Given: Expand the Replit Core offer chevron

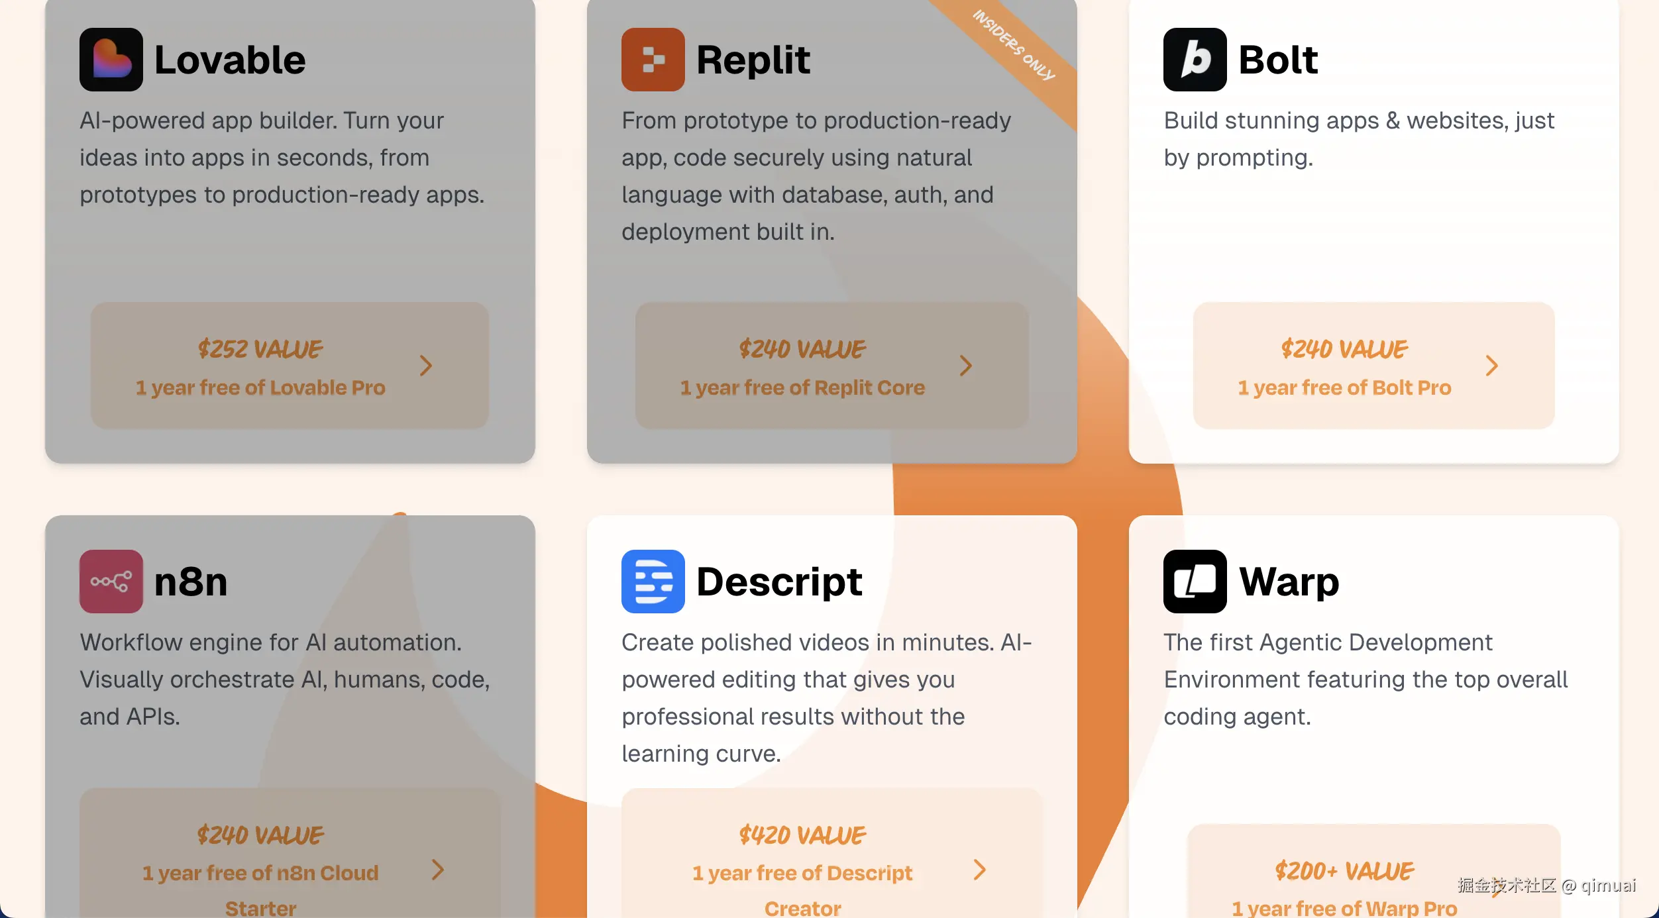Looking at the screenshot, I should click(x=966, y=366).
